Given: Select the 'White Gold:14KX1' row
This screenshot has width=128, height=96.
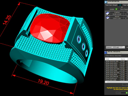Looking at the screenshot, I should [117, 67].
